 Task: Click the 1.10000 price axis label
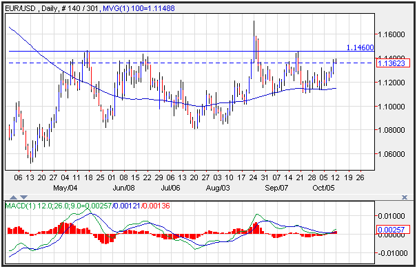391,107
